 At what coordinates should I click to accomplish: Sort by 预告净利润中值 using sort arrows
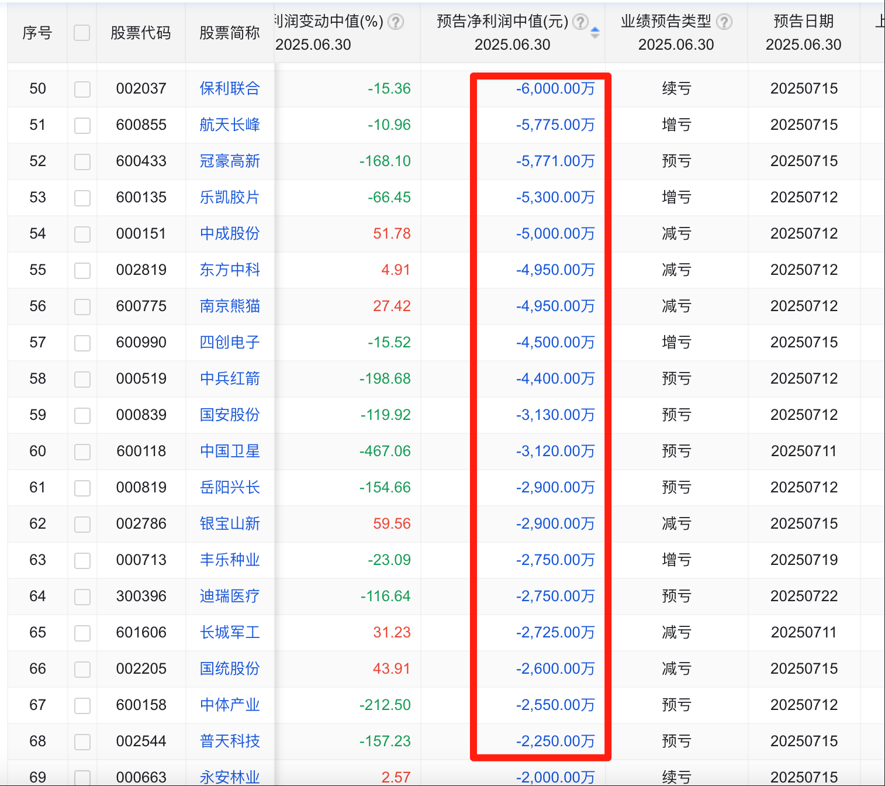tap(595, 33)
